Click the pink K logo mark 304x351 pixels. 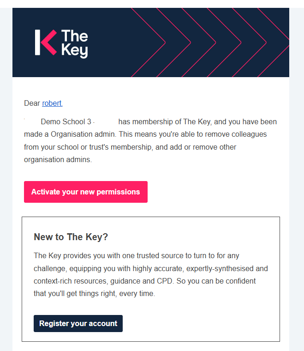click(45, 42)
